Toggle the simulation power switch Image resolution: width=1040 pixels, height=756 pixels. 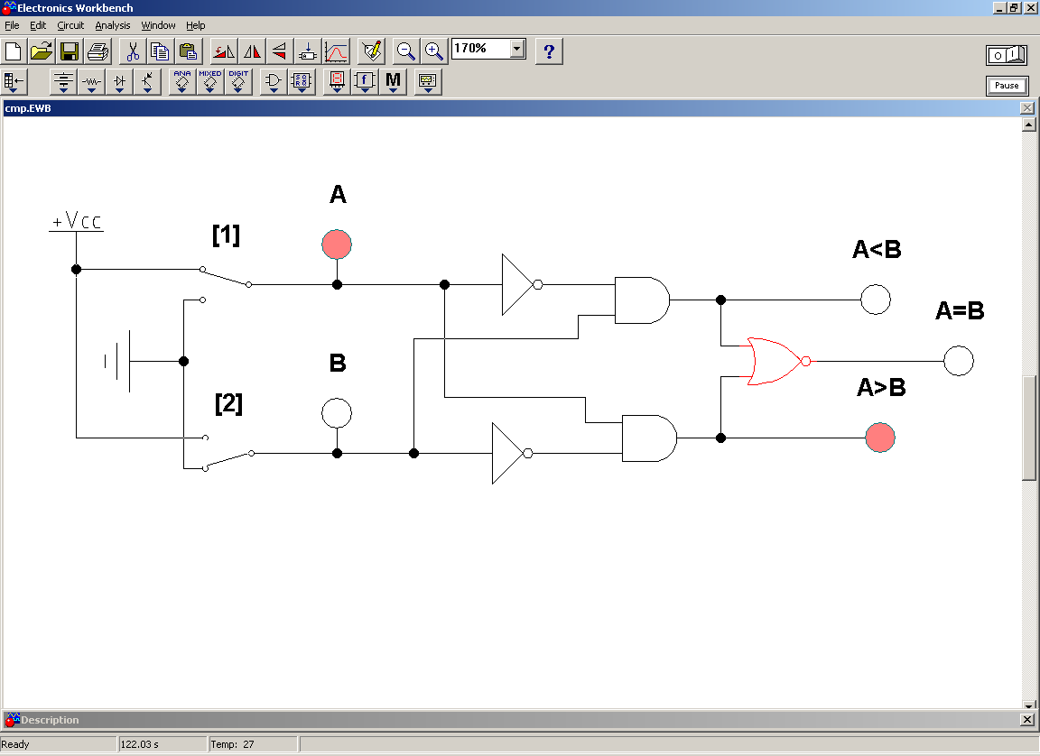coord(1007,55)
